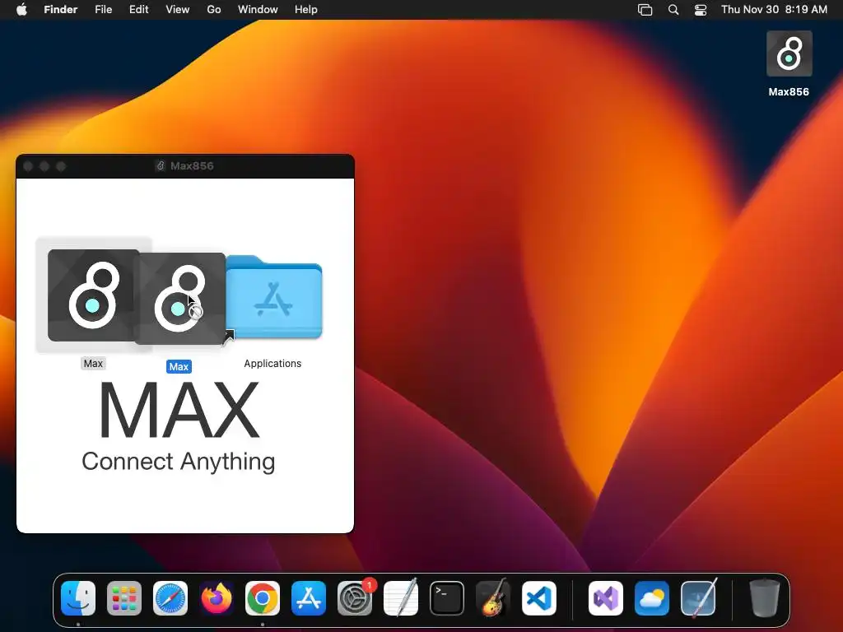The image size is (843, 632).
Task: Open the View menu
Action: (x=178, y=9)
